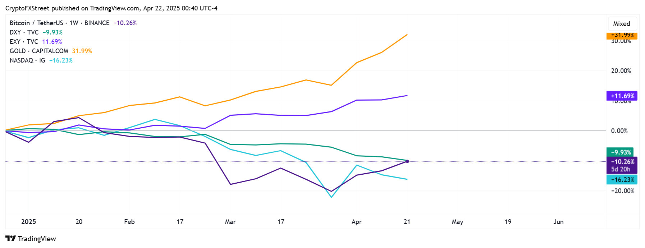Select the DXY · TVC legend entry
Image resolution: width=645 pixels, height=248 pixels.
point(24,32)
